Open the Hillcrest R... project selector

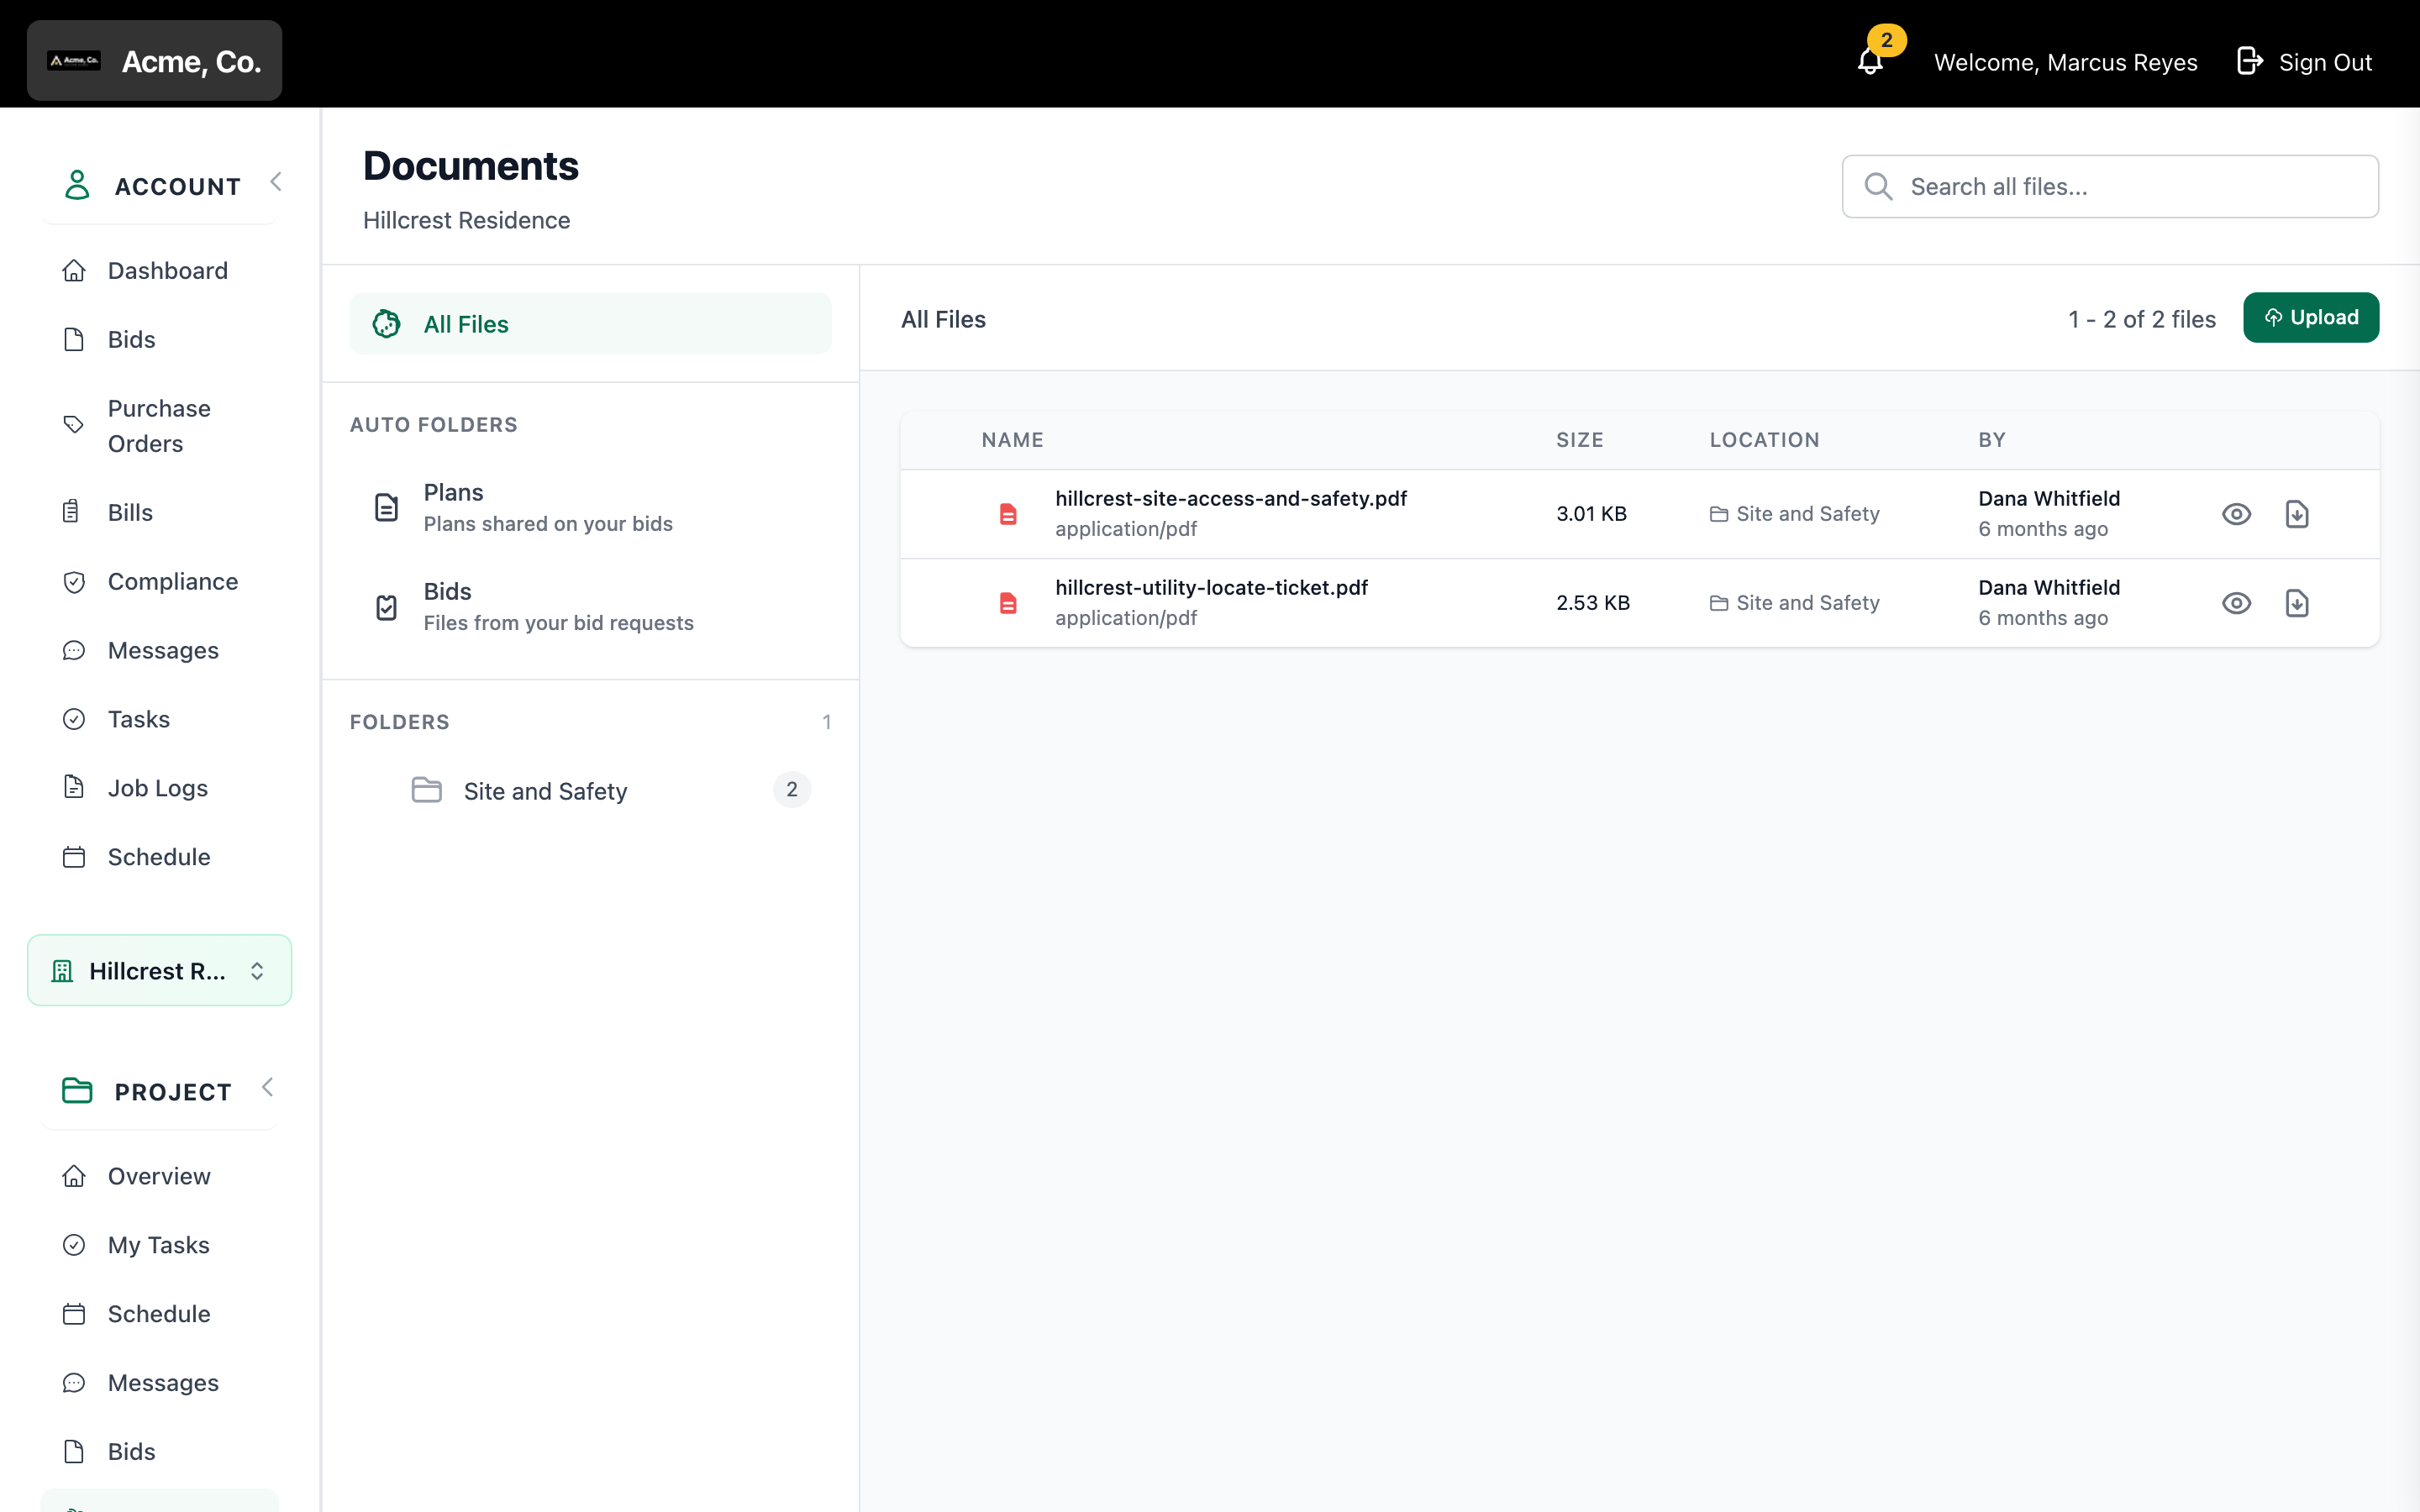click(x=160, y=970)
